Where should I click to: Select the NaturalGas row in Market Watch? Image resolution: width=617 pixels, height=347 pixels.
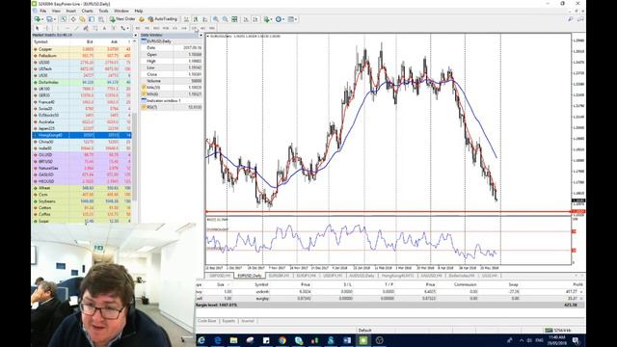[82, 168]
